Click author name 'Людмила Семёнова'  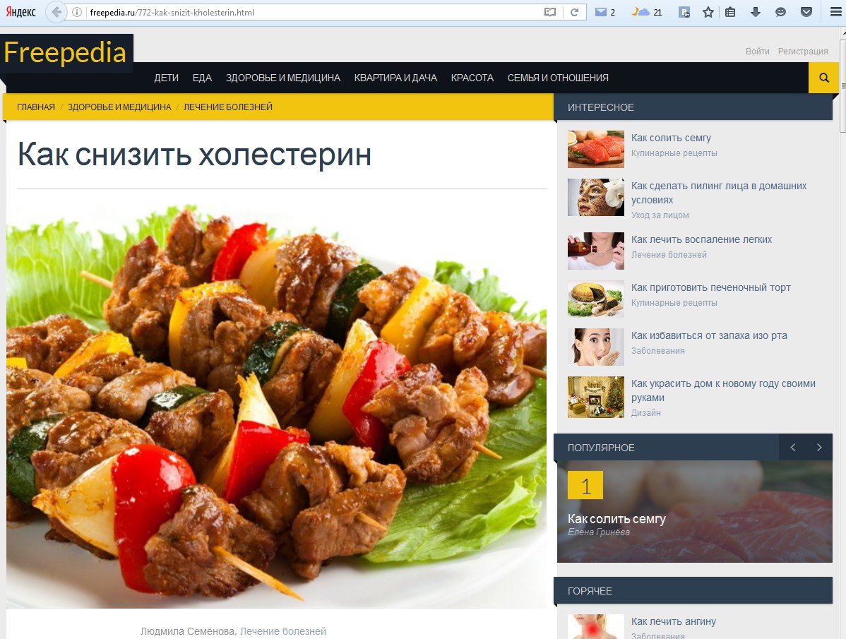(187, 631)
